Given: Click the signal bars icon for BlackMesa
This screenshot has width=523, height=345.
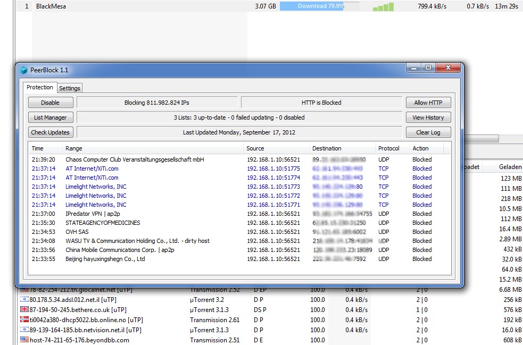Looking at the screenshot, I should [x=383, y=6].
